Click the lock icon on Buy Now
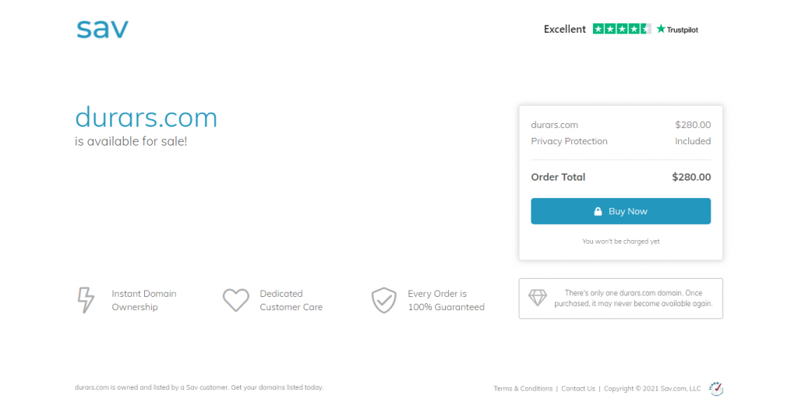The height and width of the screenshot is (406, 798). (x=598, y=211)
